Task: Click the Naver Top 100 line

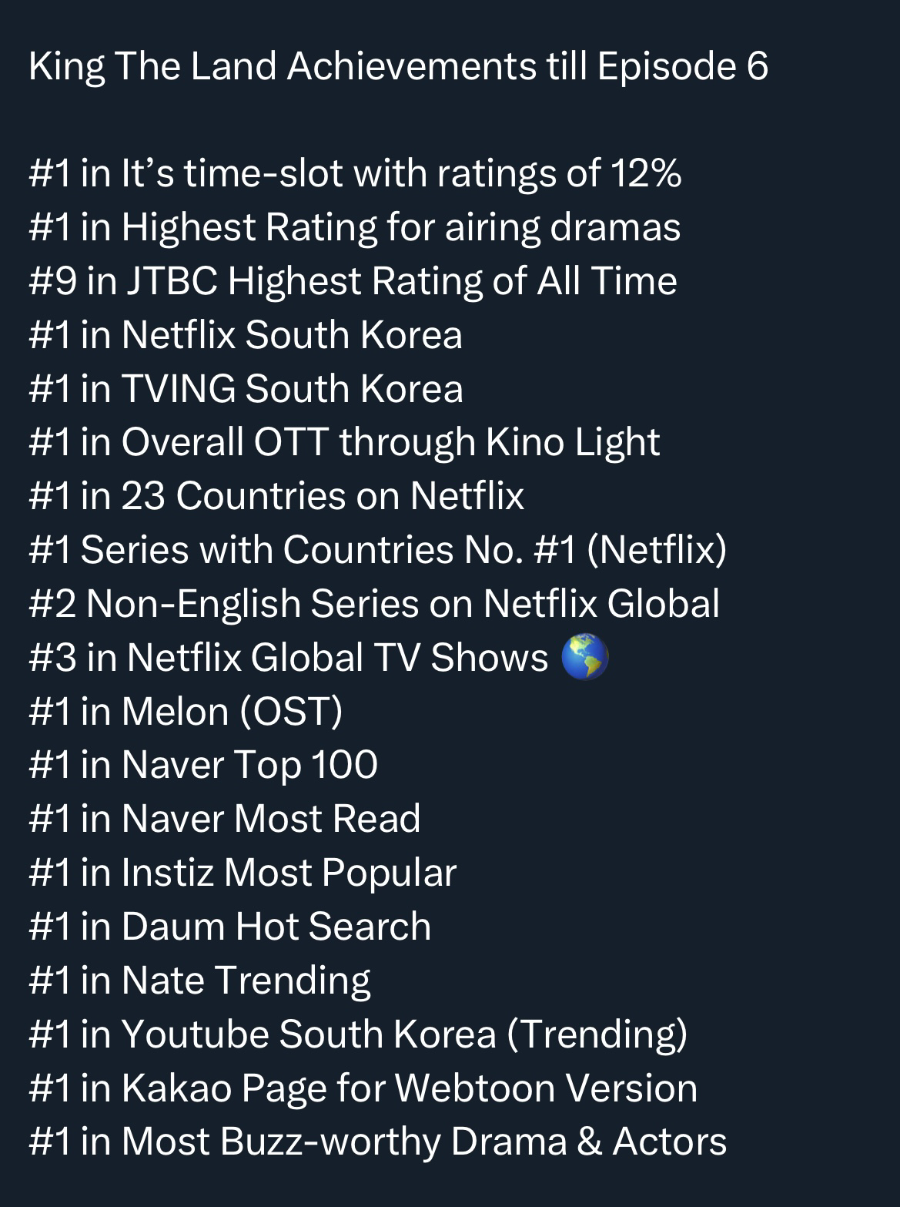Action: pyautogui.click(x=203, y=764)
